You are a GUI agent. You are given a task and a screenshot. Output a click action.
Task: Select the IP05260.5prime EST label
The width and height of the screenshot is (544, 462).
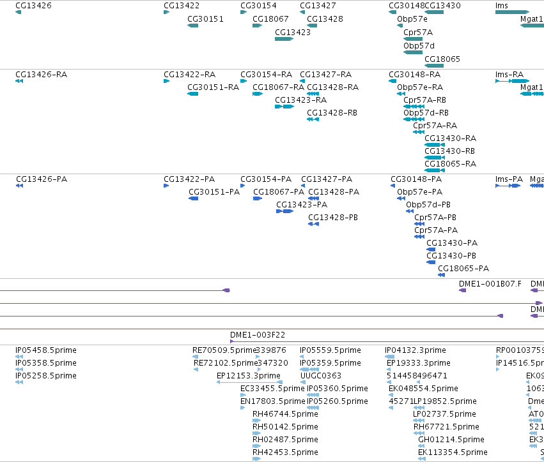click(x=338, y=402)
